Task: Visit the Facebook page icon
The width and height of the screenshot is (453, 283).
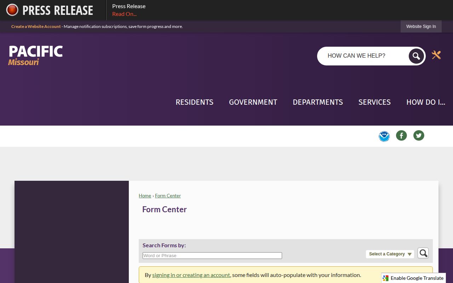Action: 401,135
